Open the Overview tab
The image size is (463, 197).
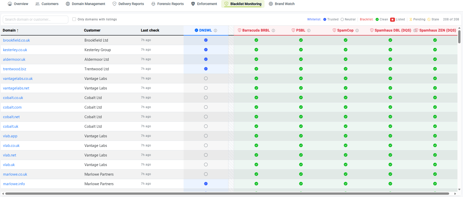tap(18, 4)
